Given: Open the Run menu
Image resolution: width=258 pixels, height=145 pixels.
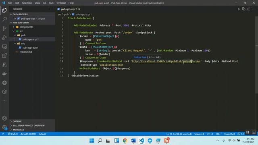Looking at the screenshot, I should click(x=51, y=3).
